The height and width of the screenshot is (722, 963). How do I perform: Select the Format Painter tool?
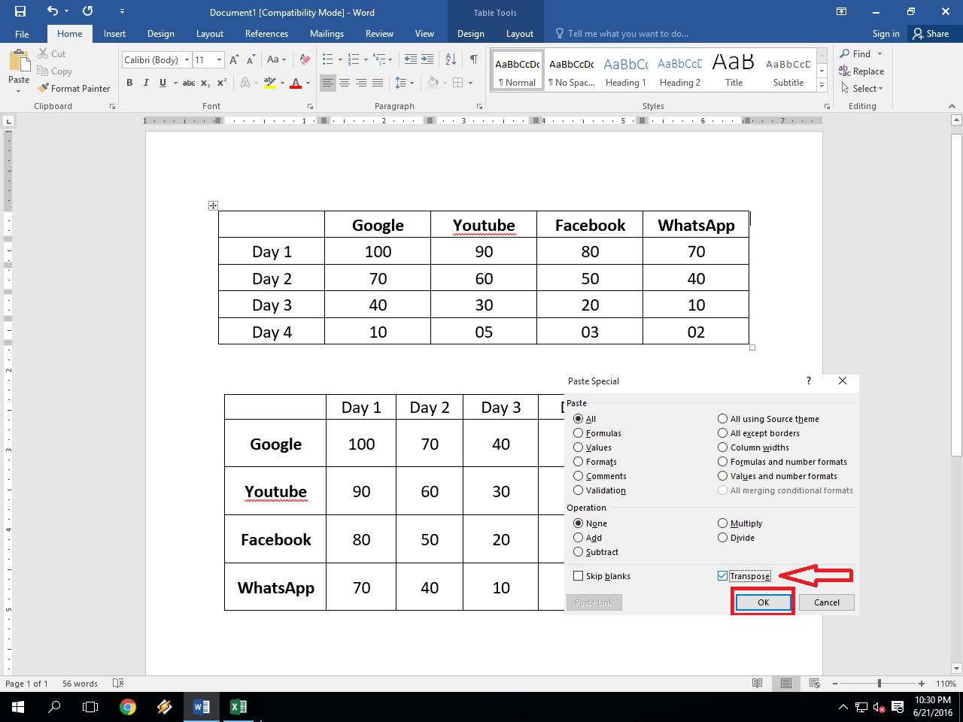click(74, 88)
